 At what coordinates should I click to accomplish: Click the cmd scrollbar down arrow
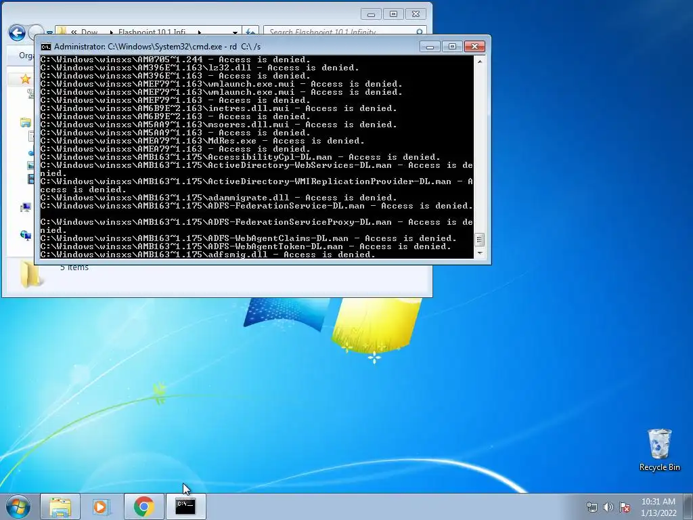point(480,253)
